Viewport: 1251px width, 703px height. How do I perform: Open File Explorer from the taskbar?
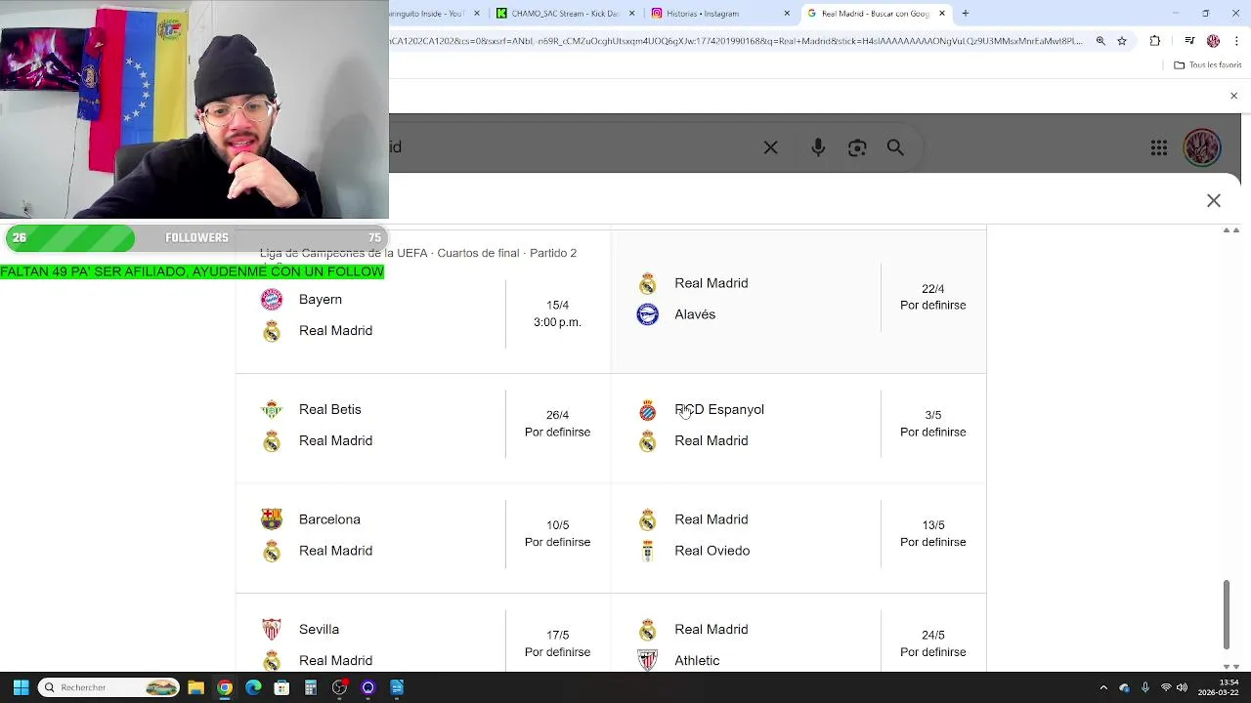195,687
